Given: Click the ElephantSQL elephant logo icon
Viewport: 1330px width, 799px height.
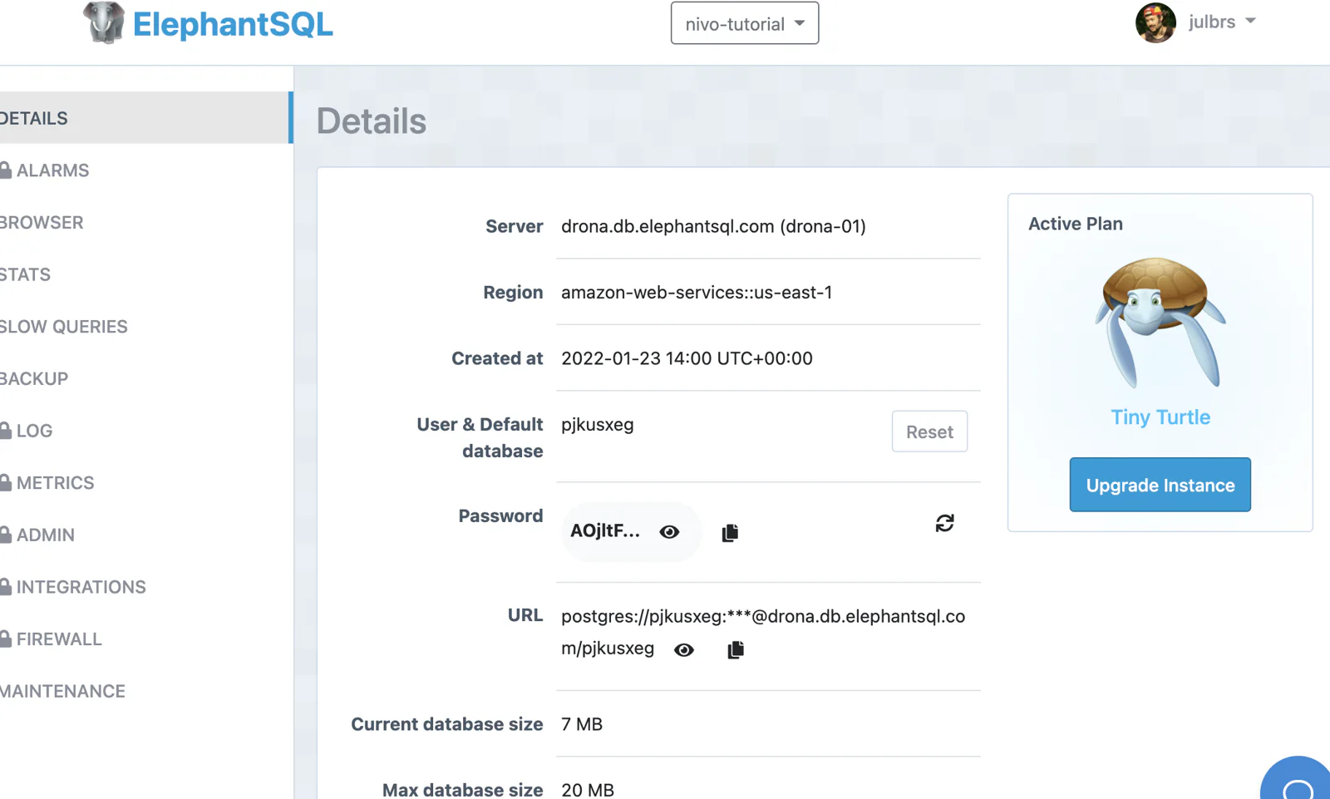Looking at the screenshot, I should (104, 22).
